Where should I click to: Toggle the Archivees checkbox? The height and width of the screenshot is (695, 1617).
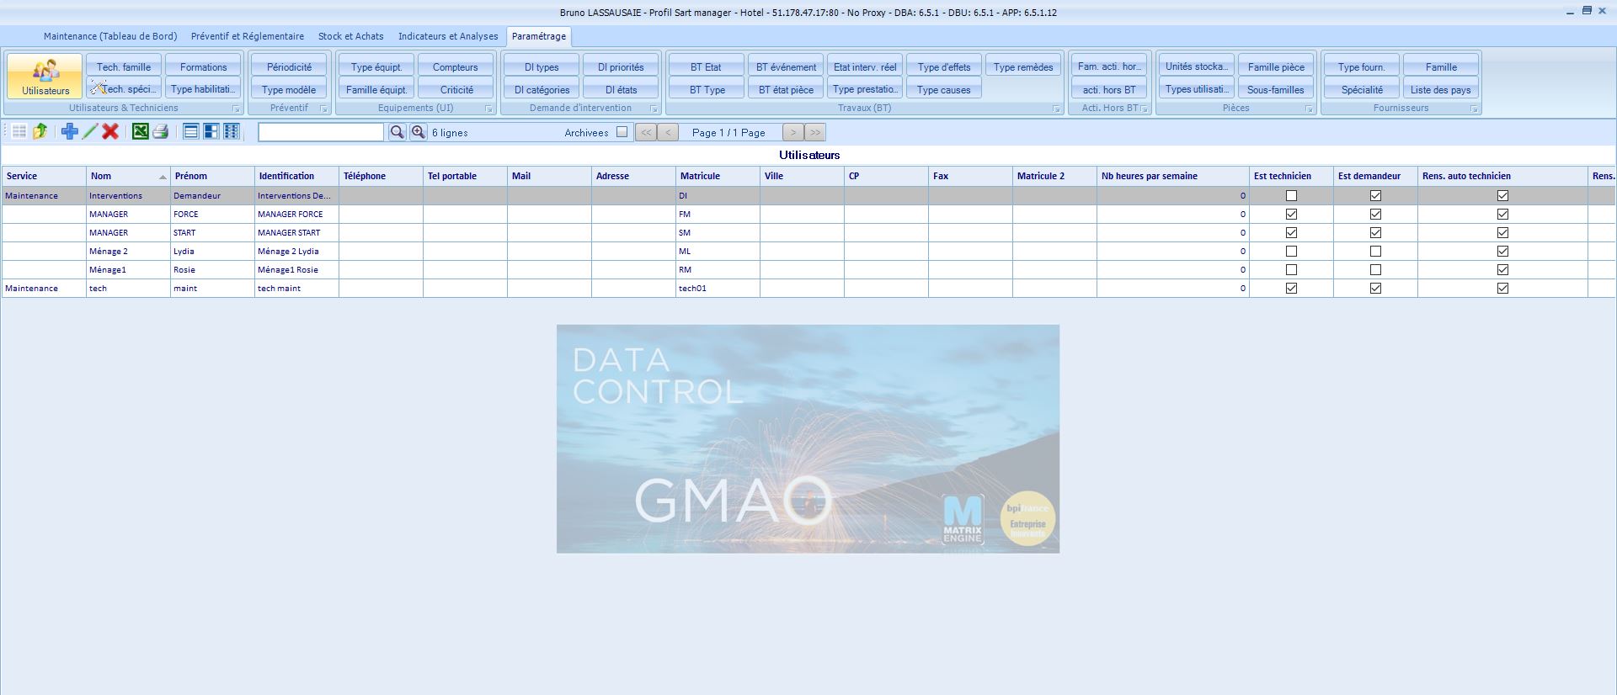(622, 132)
